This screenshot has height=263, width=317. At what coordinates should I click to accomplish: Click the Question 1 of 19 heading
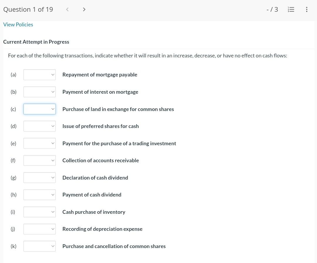pyautogui.click(x=28, y=9)
